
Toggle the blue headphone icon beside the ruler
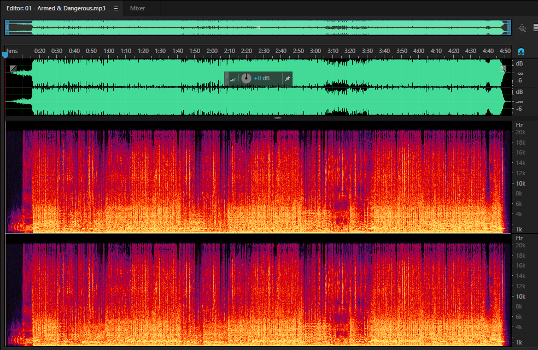[x=521, y=52]
